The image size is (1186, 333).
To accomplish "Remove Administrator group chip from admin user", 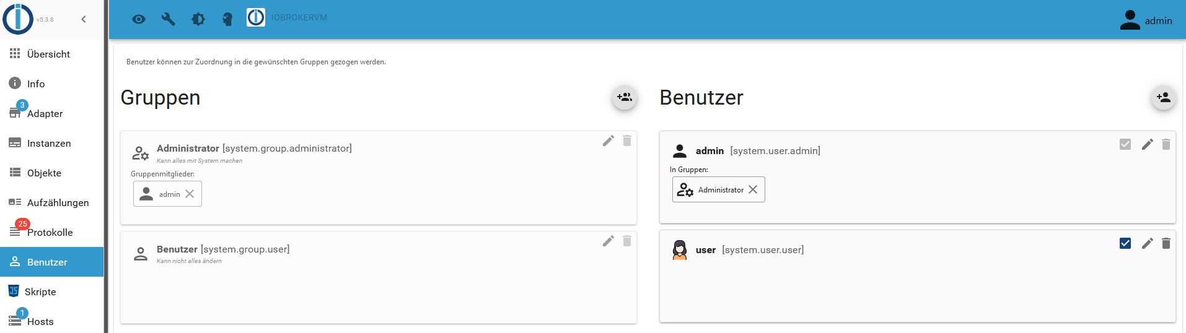I will point(753,189).
